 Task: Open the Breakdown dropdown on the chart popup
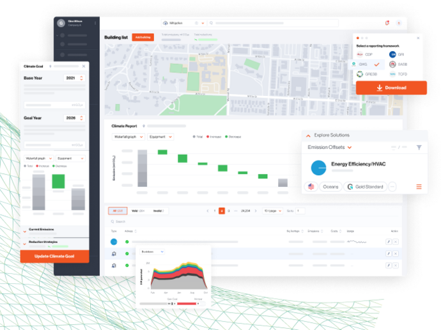tap(152, 252)
